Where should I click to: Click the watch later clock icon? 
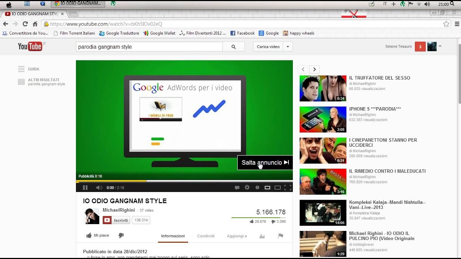click(x=257, y=187)
